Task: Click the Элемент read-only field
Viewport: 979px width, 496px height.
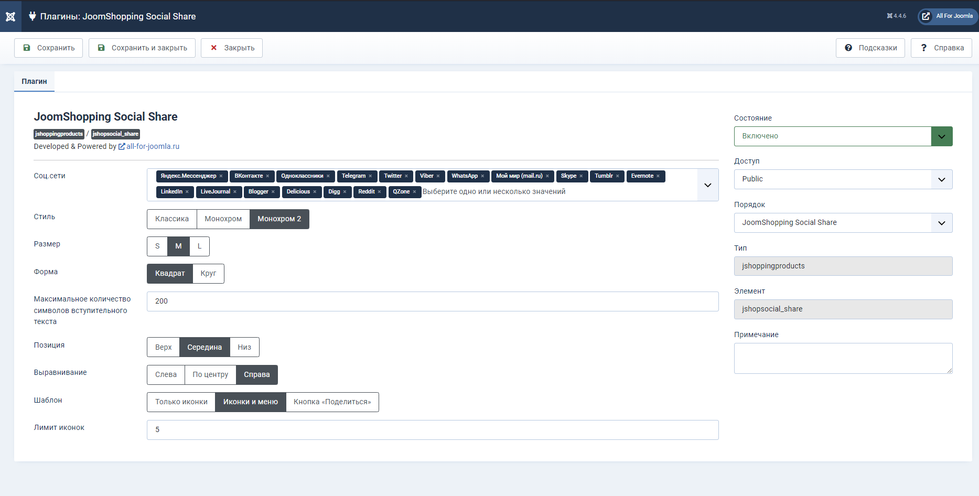Action: [x=843, y=309]
